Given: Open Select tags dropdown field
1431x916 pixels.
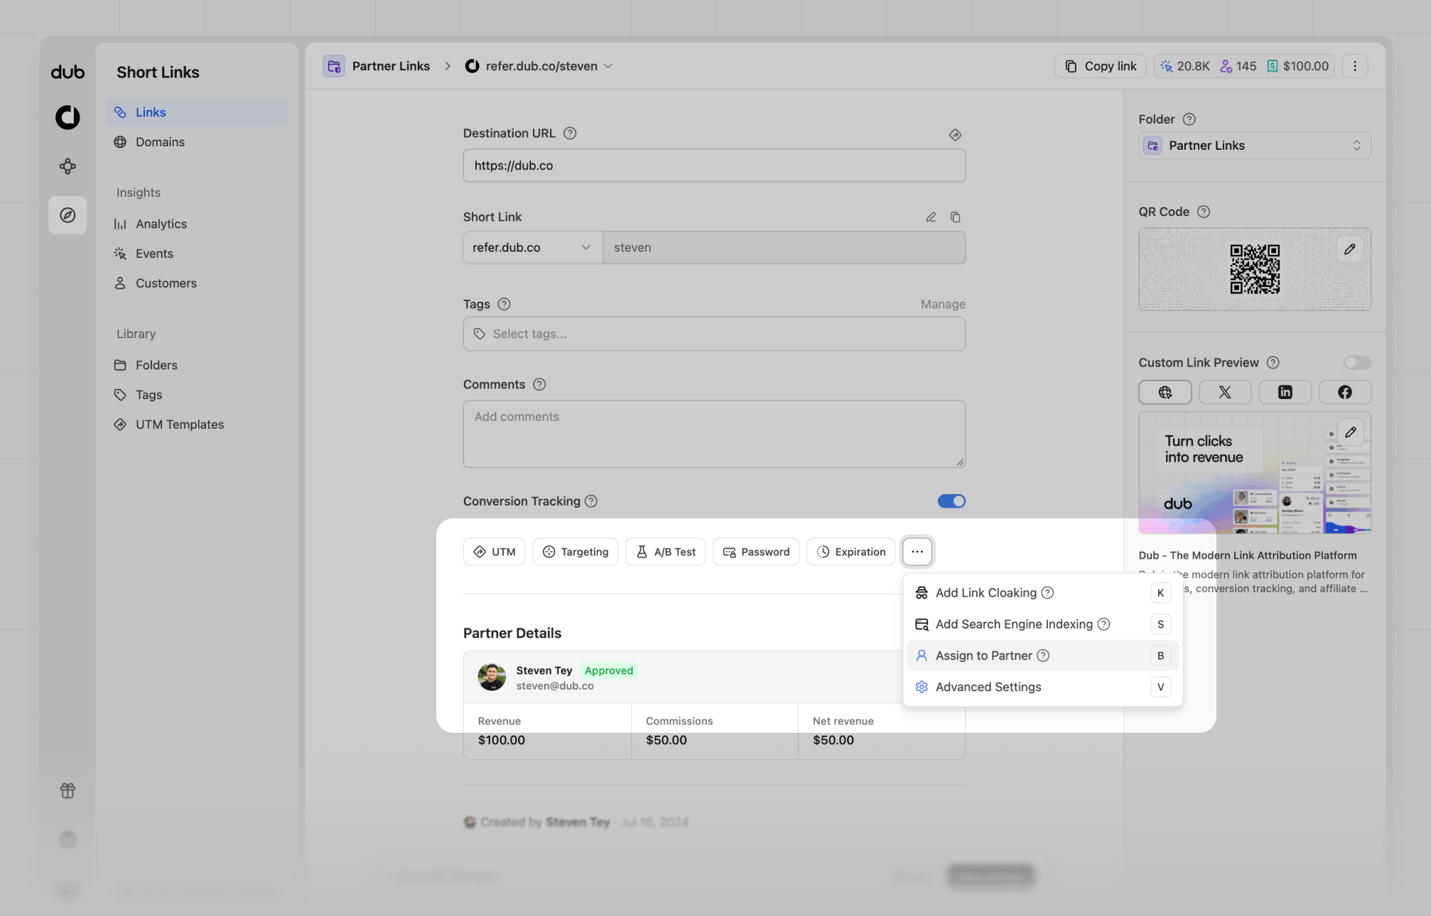Looking at the screenshot, I should coord(714,334).
